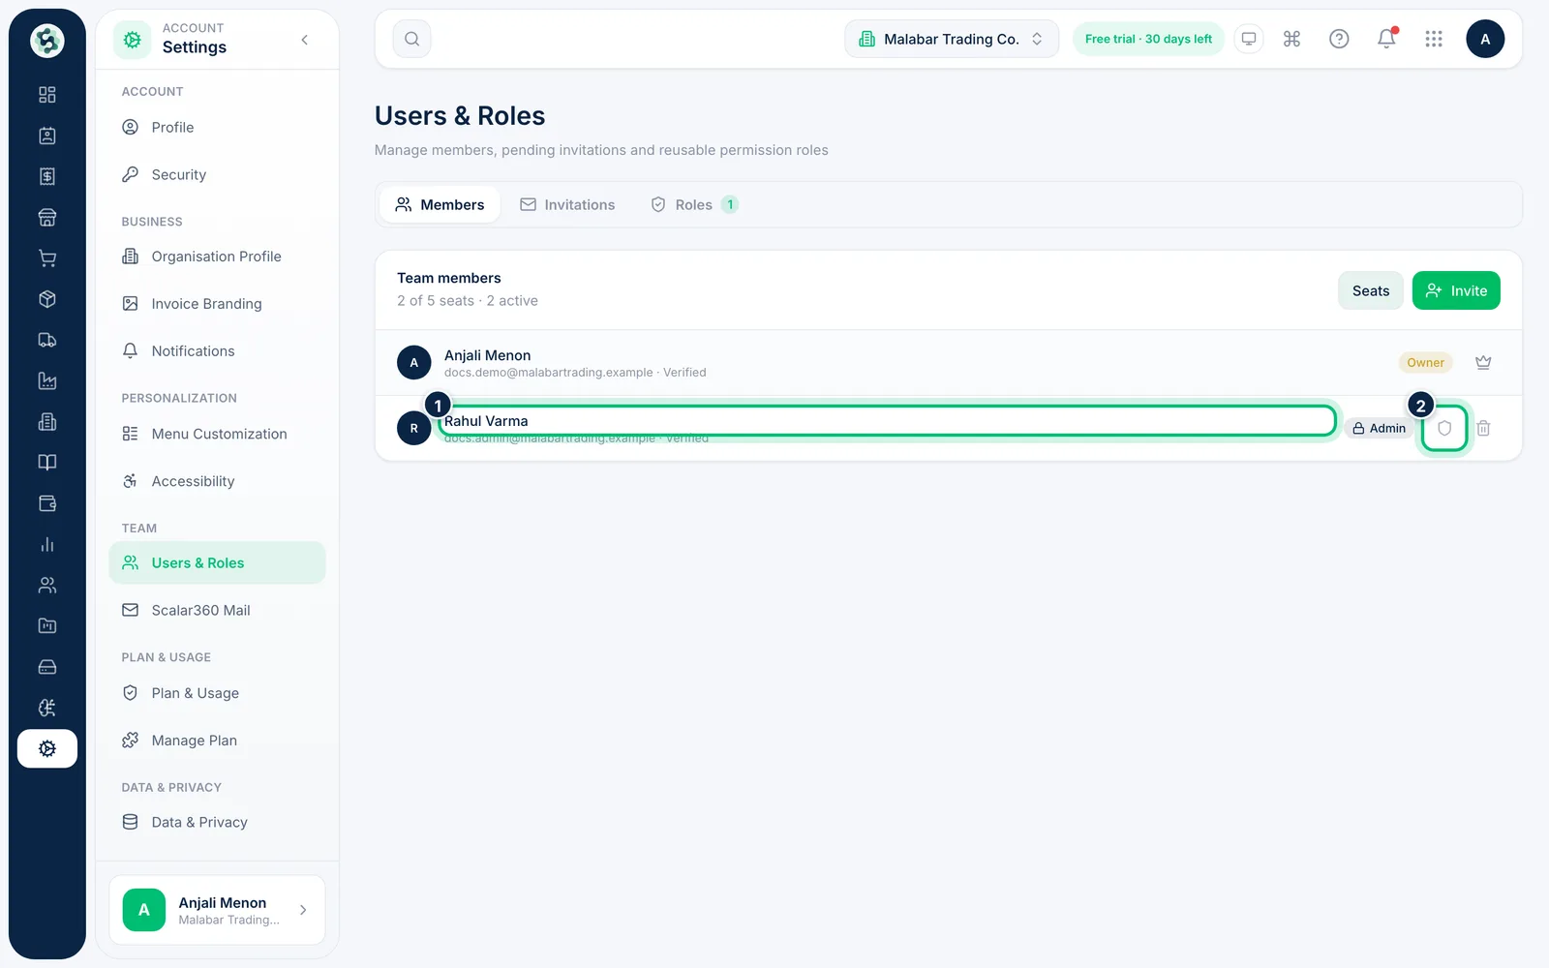Open the help question mark icon

click(x=1339, y=39)
